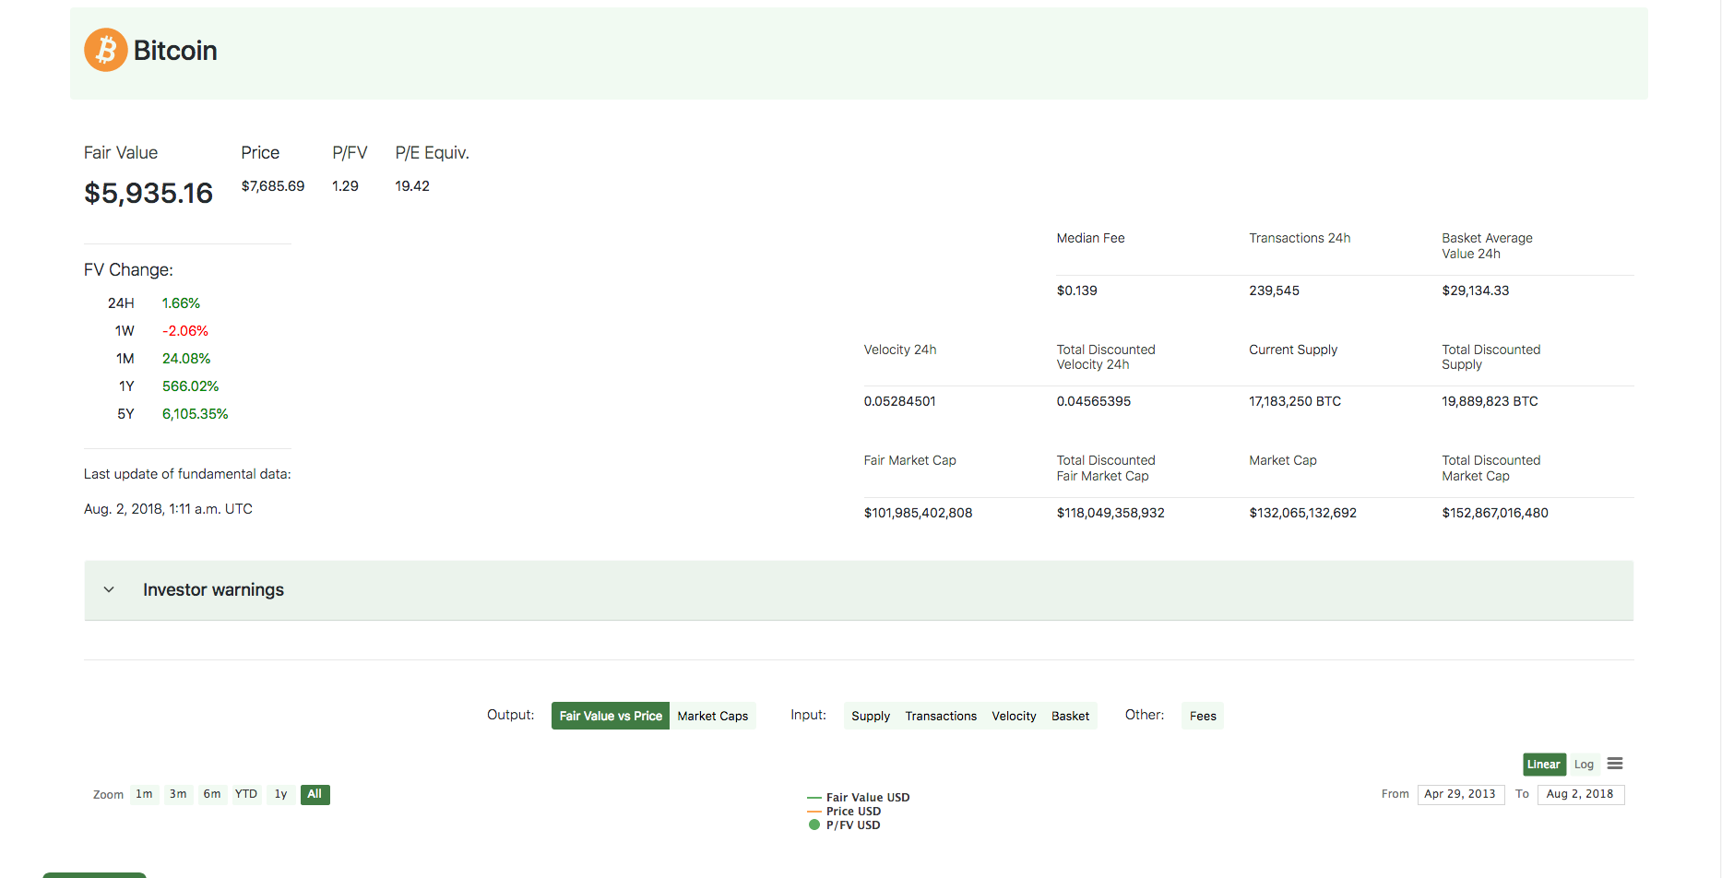
Task: Click the 5Y change 6,105.35%
Action: click(196, 414)
